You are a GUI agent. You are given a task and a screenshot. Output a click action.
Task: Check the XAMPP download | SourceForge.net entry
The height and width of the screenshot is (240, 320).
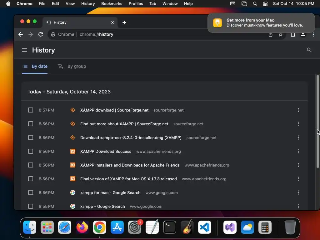(31, 110)
